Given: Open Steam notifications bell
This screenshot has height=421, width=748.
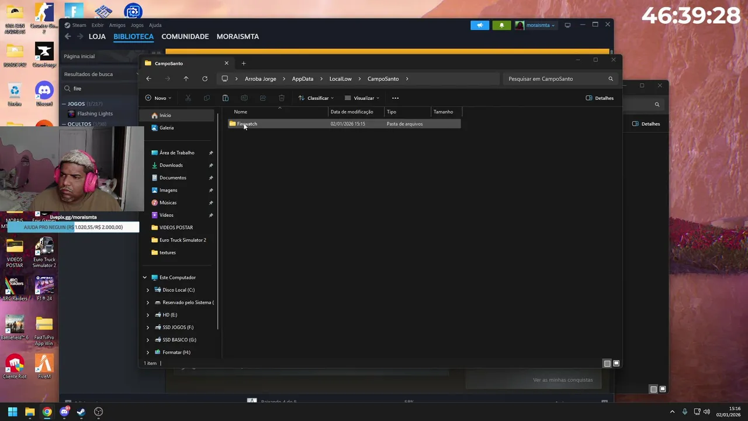Looking at the screenshot, I should coord(501,25).
